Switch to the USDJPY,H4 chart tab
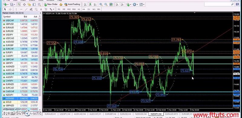 click(65, 114)
